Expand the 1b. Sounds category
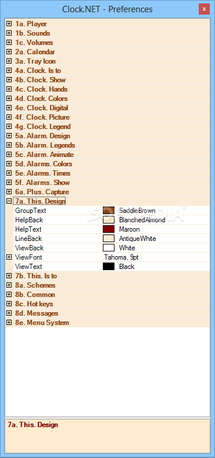This screenshot has width=215, height=458. pyautogui.click(x=9, y=33)
